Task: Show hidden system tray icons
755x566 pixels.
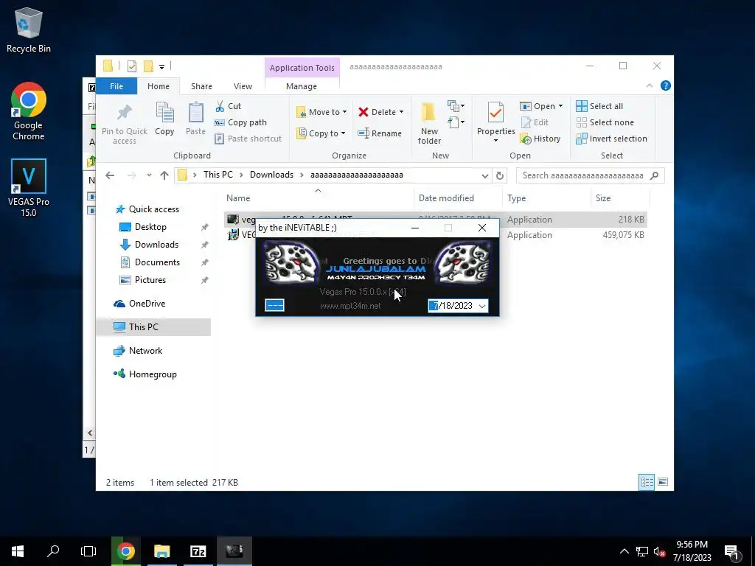Action: pyautogui.click(x=624, y=551)
